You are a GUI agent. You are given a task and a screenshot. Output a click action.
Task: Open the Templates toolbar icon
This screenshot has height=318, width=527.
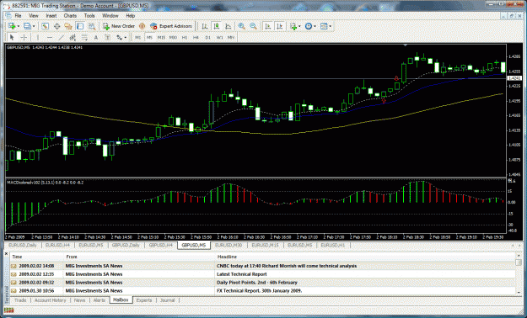pyautogui.click(x=324, y=26)
